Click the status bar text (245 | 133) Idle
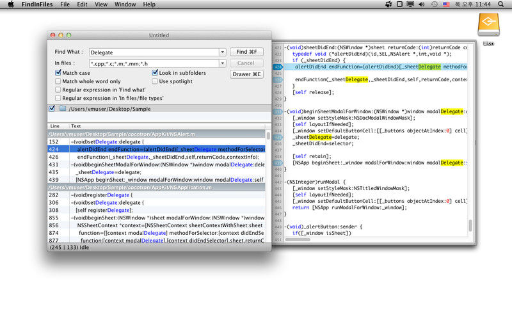This screenshot has width=512, height=320. [69, 247]
